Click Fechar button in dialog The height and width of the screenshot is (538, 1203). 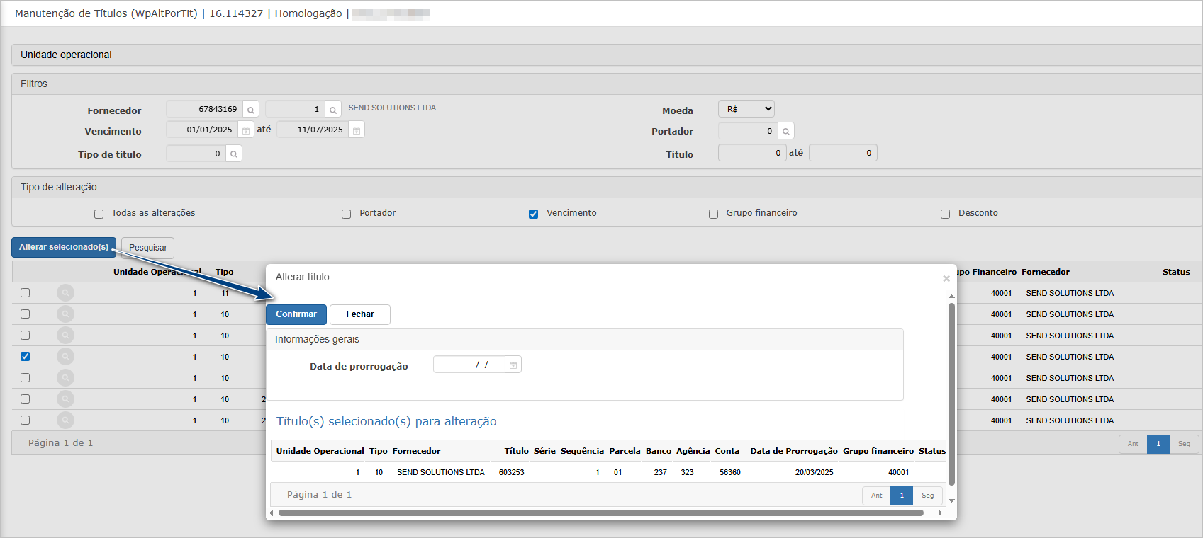pyautogui.click(x=360, y=314)
